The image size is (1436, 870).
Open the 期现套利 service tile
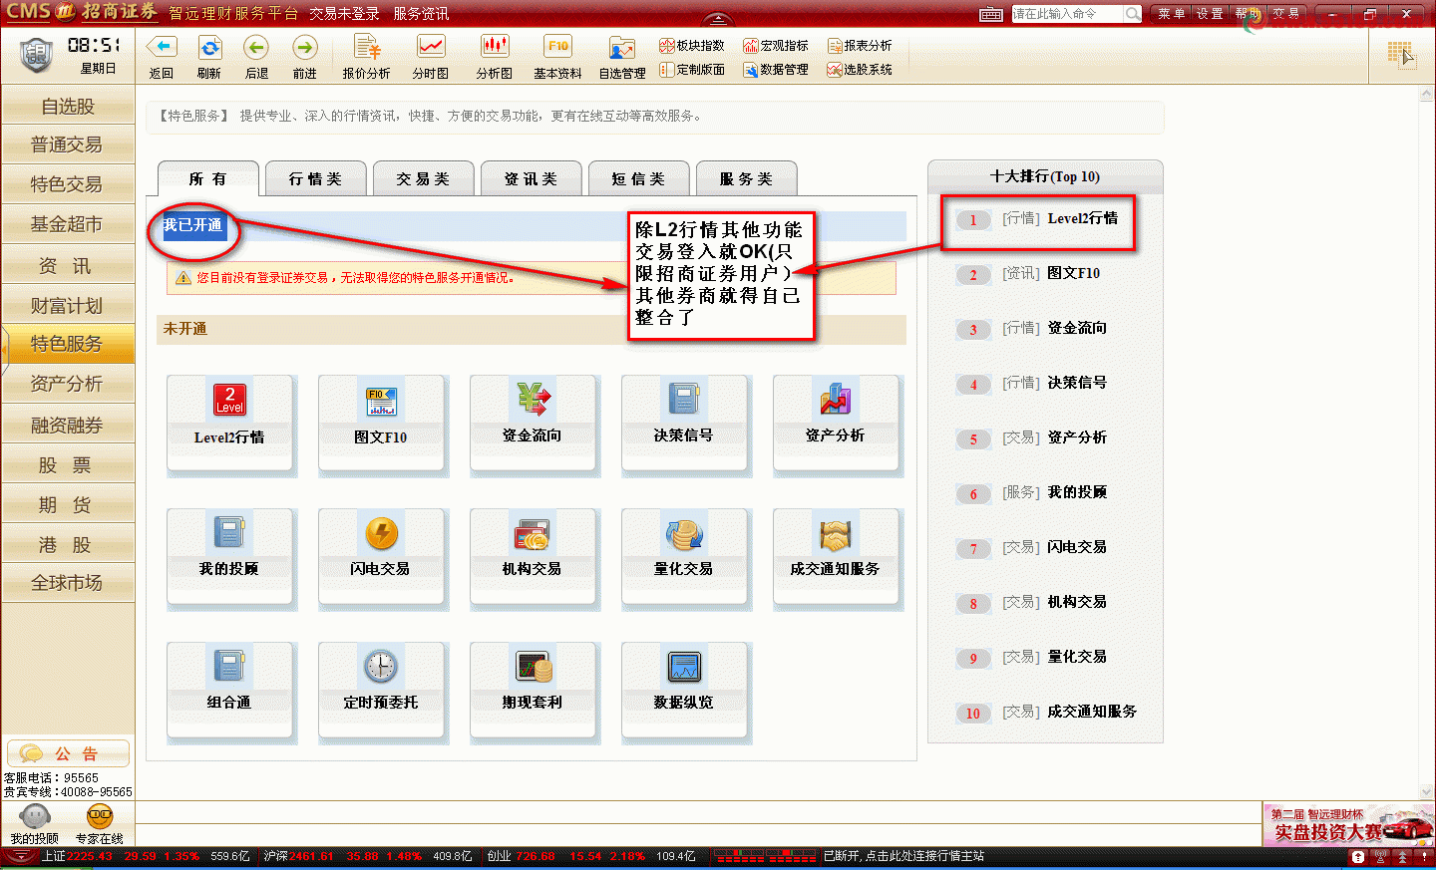pos(533,690)
